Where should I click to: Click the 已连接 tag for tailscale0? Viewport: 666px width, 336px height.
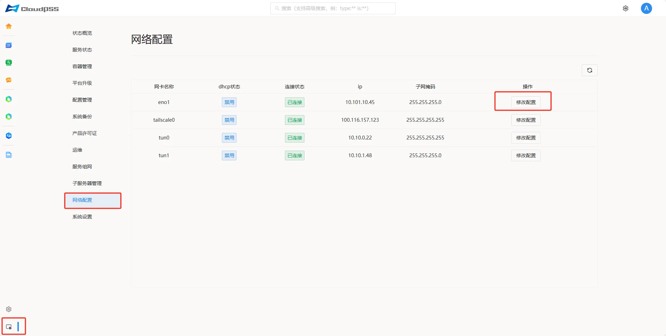(295, 120)
